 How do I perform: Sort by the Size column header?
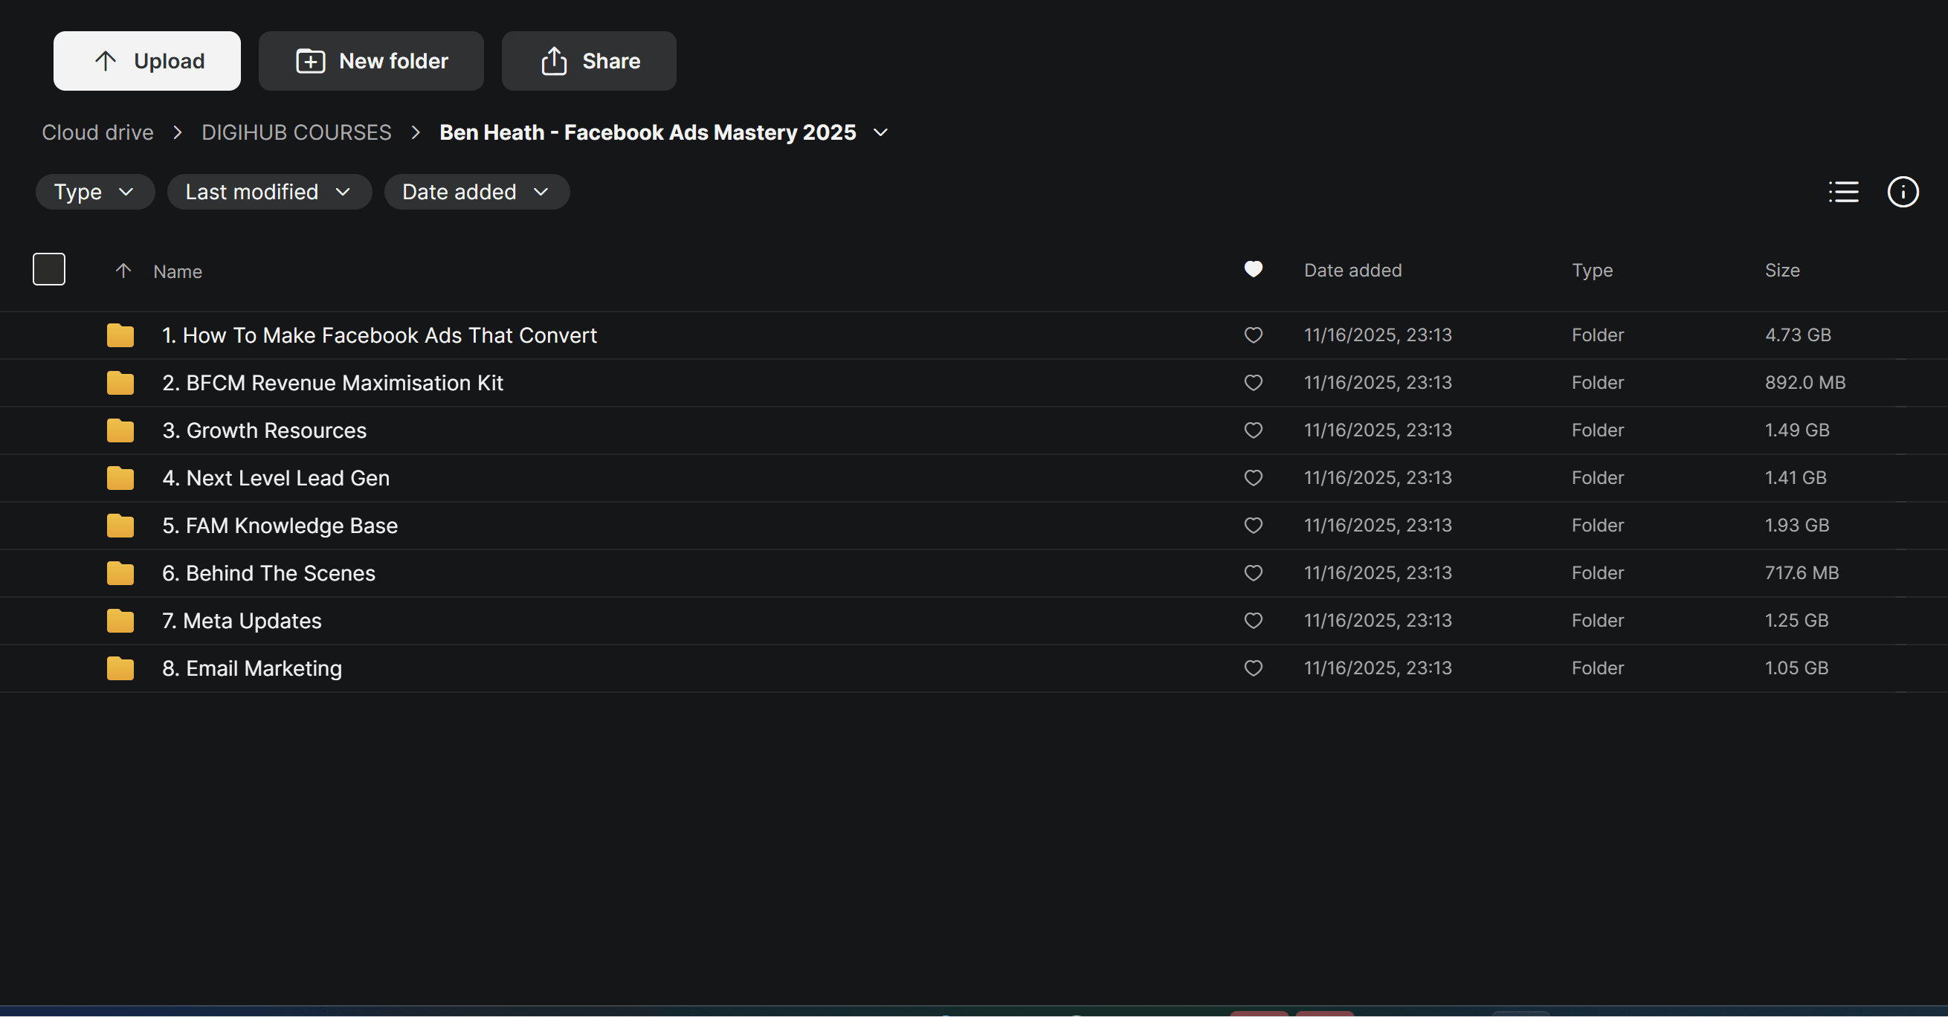1782,270
